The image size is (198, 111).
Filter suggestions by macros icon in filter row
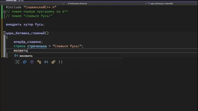(46, 62)
